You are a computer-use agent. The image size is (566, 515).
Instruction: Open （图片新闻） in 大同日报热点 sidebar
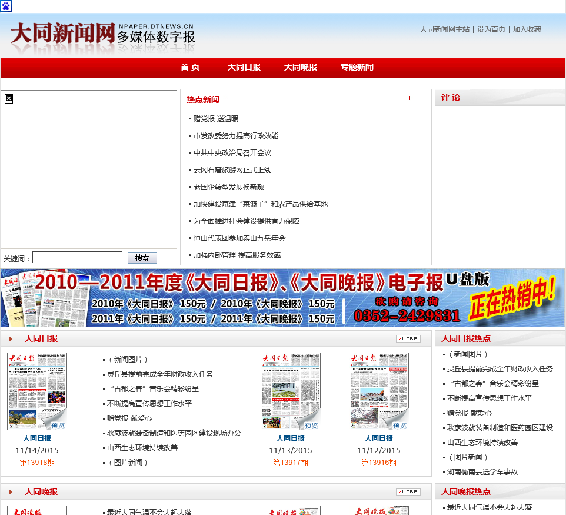468,457
